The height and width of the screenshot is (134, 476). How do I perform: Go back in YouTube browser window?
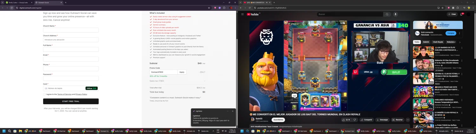click(x=241, y=8)
